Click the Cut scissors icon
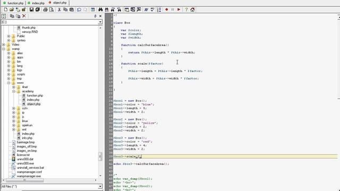The height and width of the screenshot is (191, 340). tap(59, 10)
